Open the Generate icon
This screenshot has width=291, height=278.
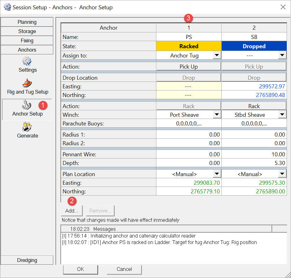27,127
